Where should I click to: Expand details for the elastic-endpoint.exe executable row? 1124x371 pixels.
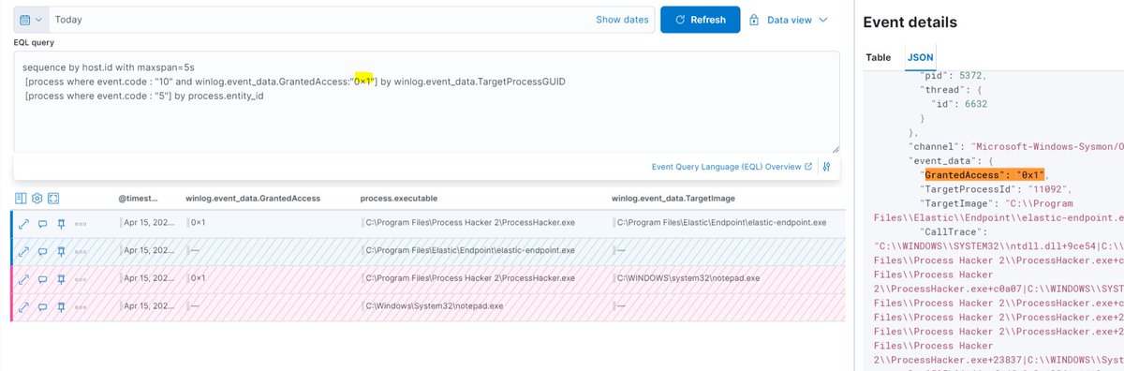(23, 251)
